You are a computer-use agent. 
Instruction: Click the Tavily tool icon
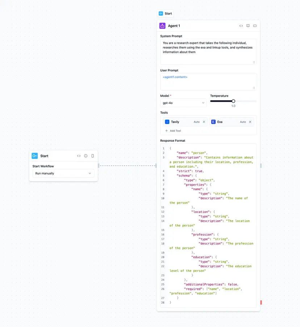(x=167, y=122)
